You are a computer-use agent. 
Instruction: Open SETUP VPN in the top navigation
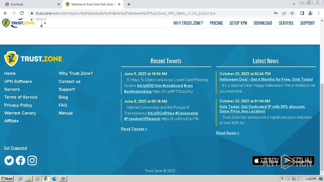pos(238,23)
